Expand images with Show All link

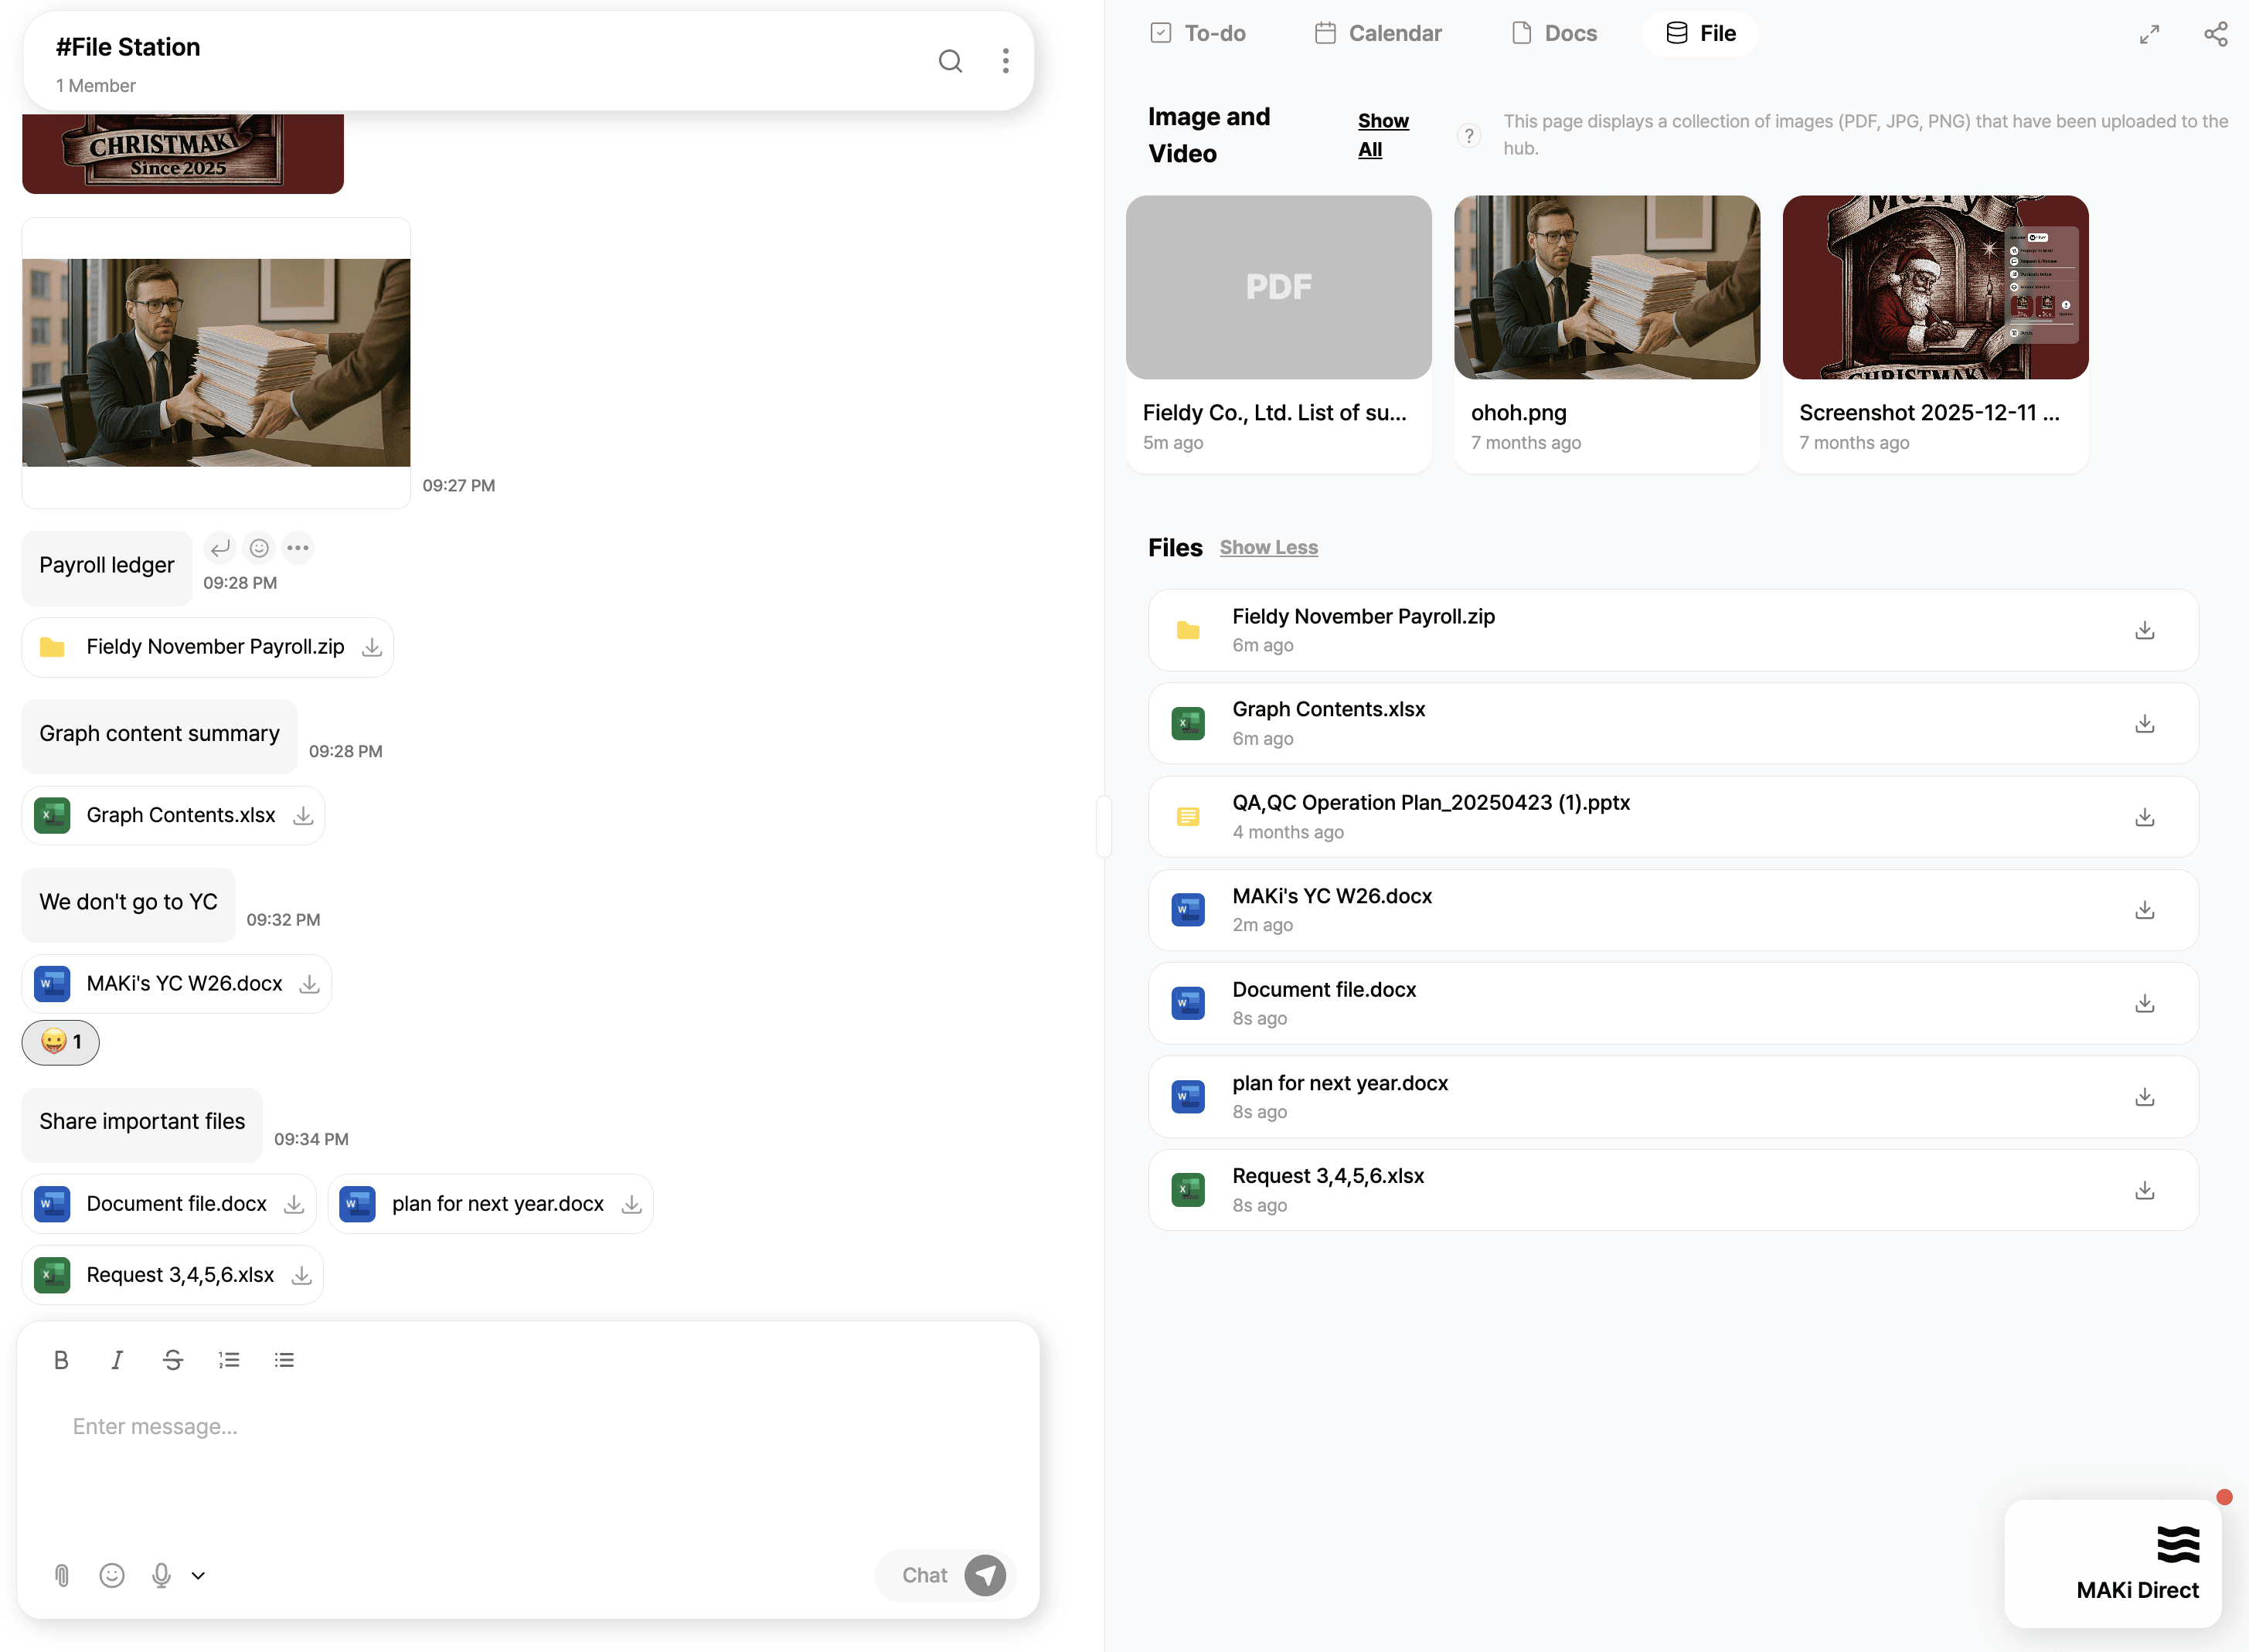1382,135
